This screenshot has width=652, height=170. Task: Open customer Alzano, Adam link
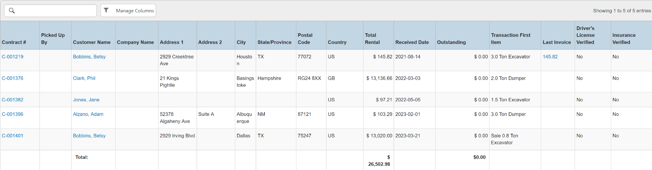[88, 114]
